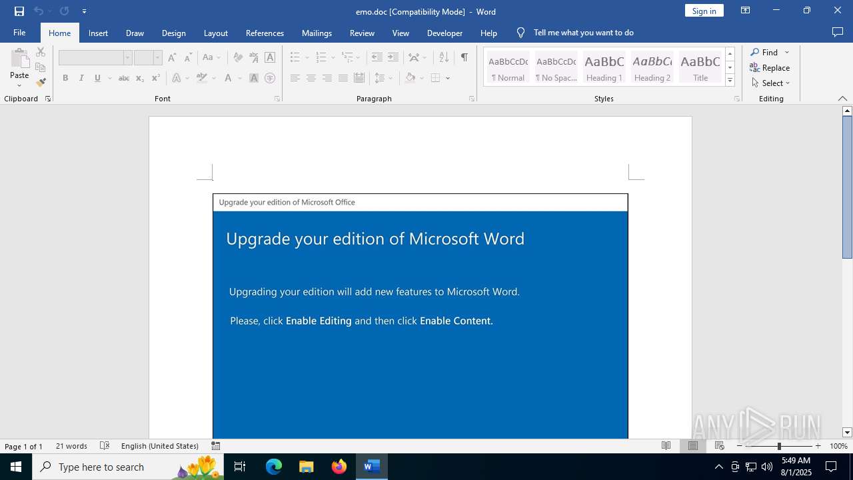Open the Mailings tab
The image size is (853, 480).
click(317, 33)
